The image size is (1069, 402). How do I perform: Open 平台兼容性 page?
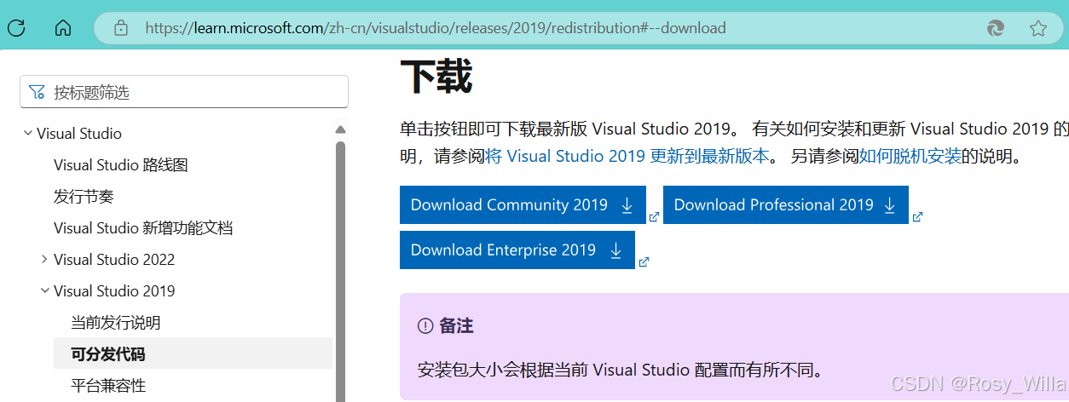coord(108,386)
